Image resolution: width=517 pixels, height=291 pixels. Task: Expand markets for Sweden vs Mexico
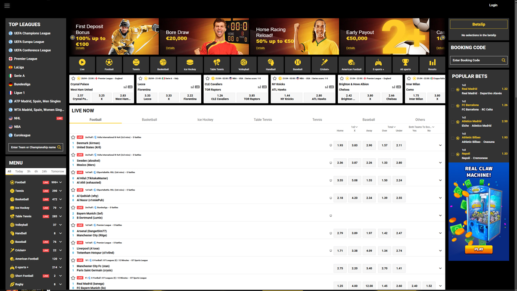point(440,163)
